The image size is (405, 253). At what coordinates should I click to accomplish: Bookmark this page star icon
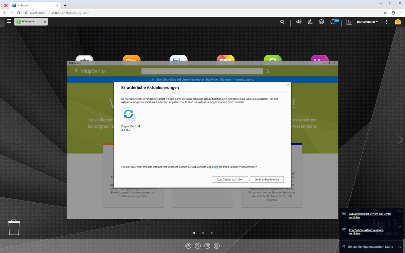point(385,13)
